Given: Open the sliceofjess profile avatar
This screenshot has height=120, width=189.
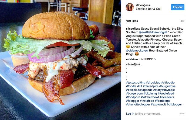Looking at the screenshot, I should pyautogui.click(x=130, y=7).
